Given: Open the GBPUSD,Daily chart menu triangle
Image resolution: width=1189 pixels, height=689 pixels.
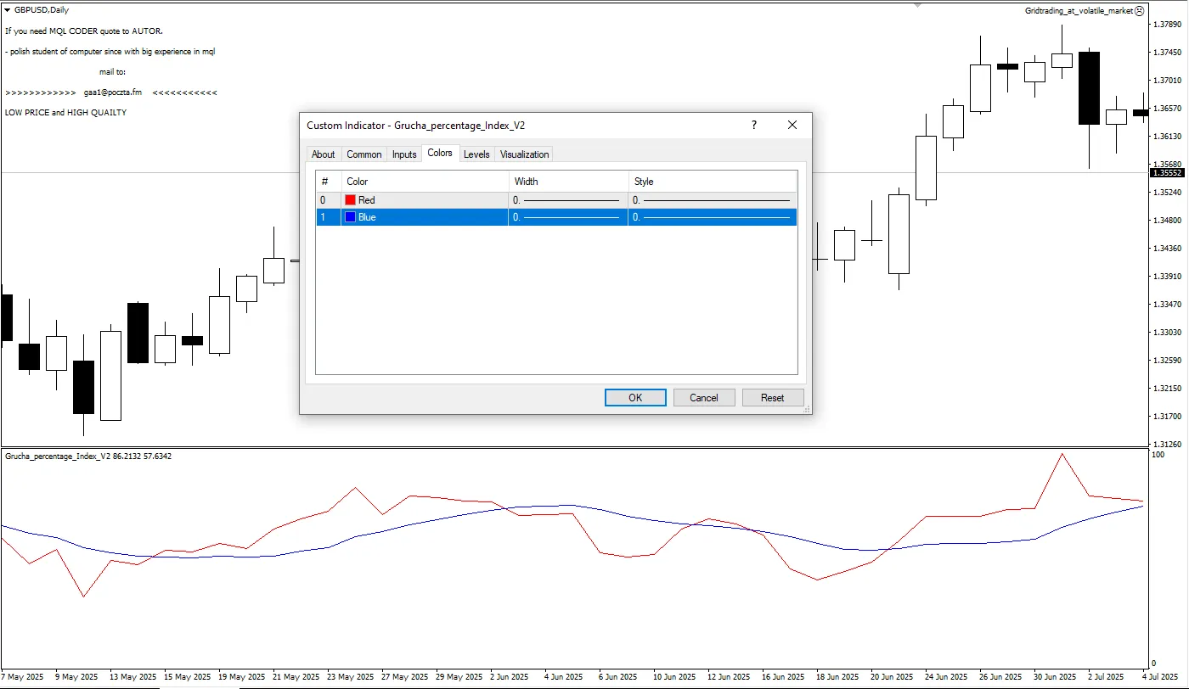Looking at the screenshot, I should click(x=8, y=10).
